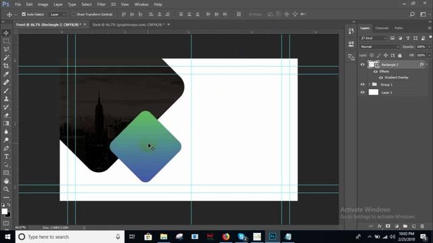
Task: Hide the Effects of Rectangle 2
Action: pos(375,72)
